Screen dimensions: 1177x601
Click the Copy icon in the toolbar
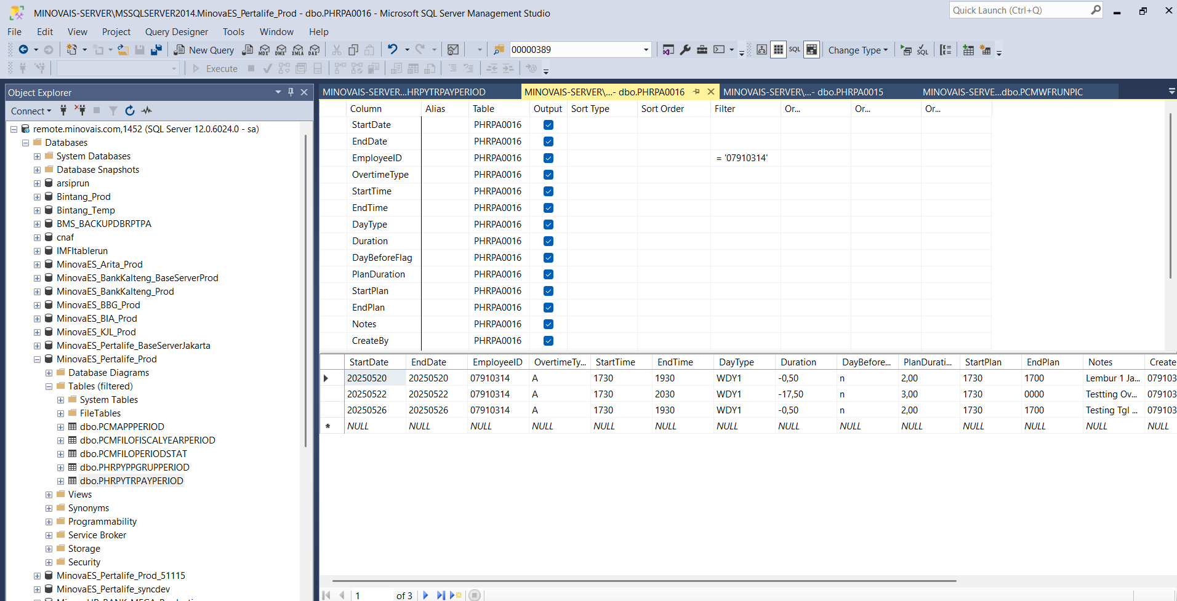(353, 50)
